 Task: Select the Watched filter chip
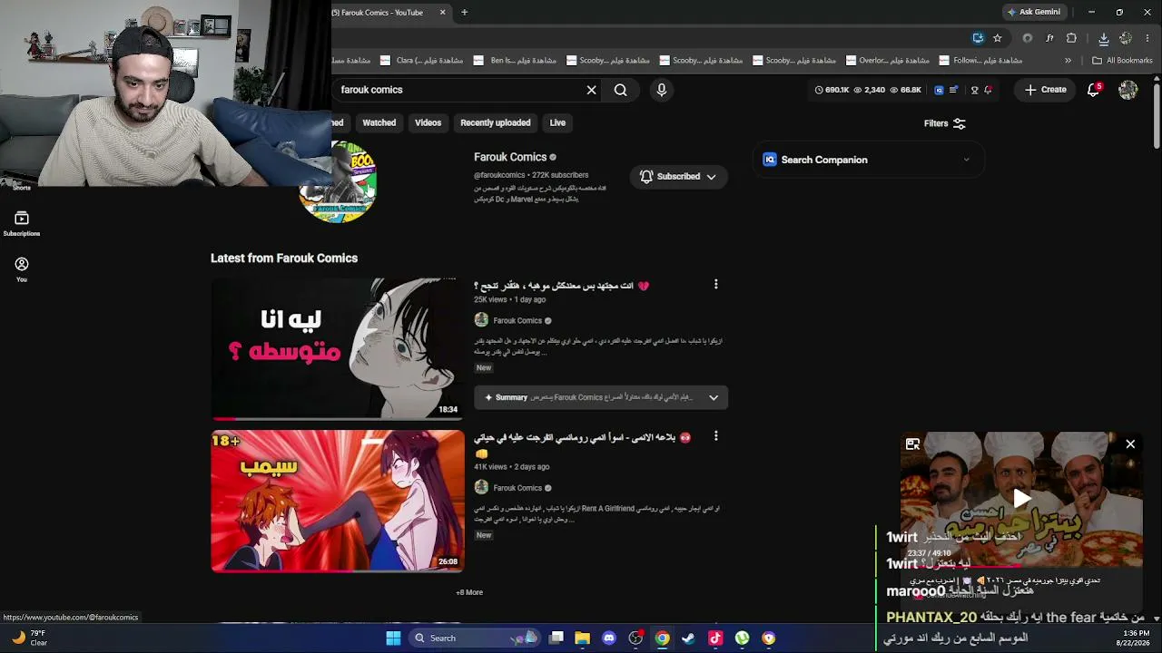point(379,122)
